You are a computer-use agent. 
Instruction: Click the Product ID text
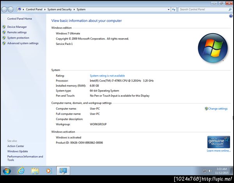coord(80,143)
